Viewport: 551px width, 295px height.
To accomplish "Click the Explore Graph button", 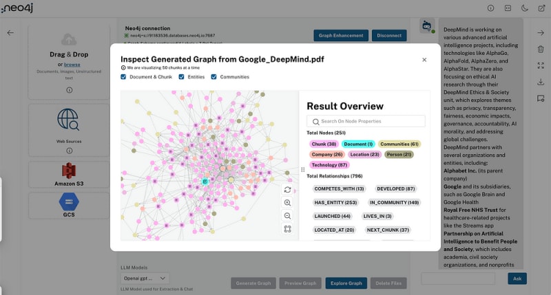I will pos(346,283).
